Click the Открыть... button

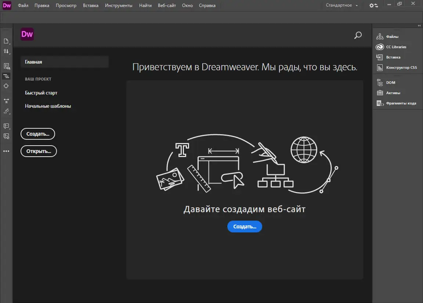39,151
